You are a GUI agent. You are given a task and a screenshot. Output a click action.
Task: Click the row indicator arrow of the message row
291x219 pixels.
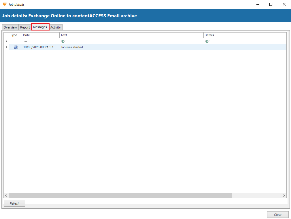(7, 47)
